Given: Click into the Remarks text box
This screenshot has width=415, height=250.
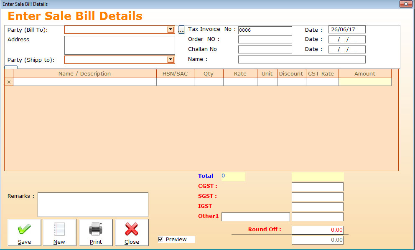Looking at the screenshot, I should point(93,205).
